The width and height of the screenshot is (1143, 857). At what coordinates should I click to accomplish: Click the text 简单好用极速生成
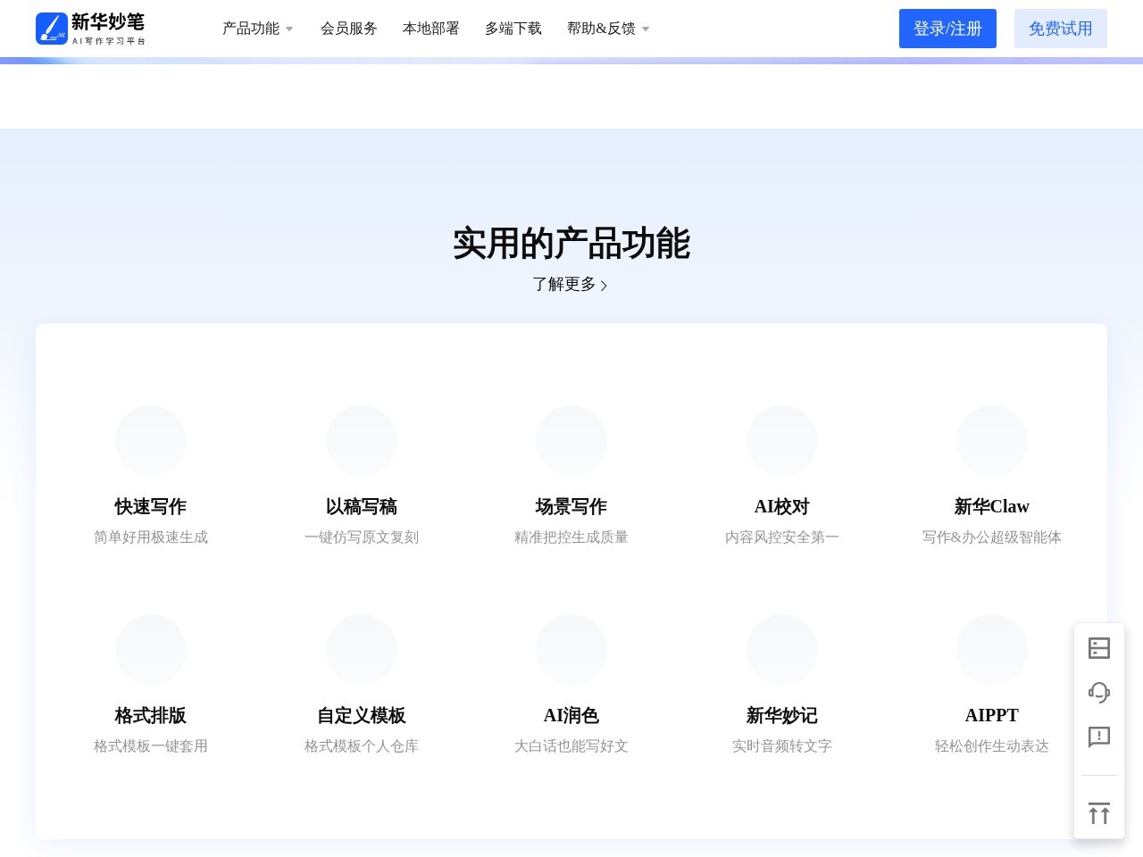(x=151, y=537)
